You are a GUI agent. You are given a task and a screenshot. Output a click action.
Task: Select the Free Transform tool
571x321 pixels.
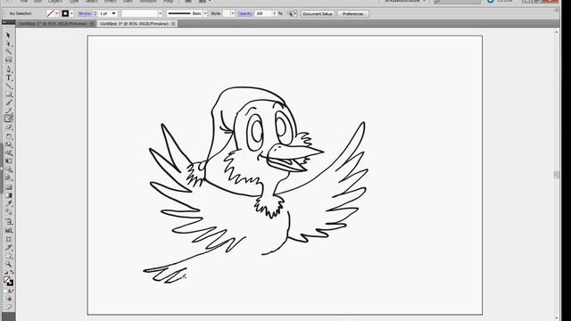[x=8, y=161]
